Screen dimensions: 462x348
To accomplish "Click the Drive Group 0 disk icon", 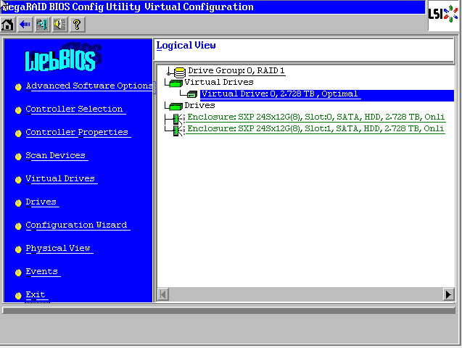I will (179, 71).
